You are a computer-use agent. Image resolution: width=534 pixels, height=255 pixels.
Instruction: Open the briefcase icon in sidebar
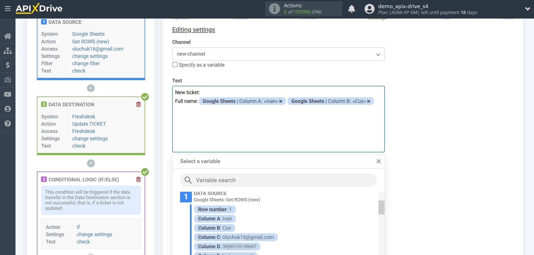pos(8,80)
